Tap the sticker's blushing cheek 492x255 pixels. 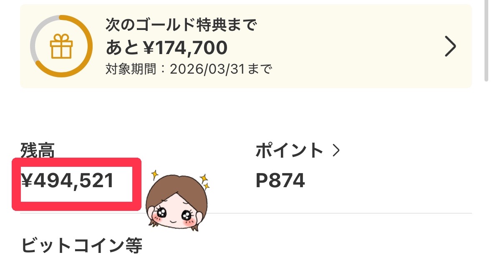[x=190, y=223]
